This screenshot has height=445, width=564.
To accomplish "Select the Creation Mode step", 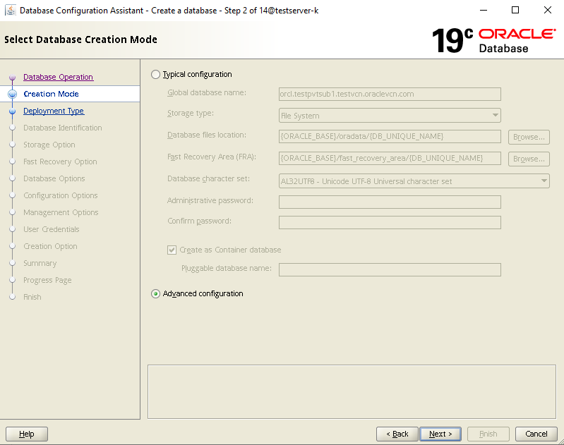I will point(51,94).
